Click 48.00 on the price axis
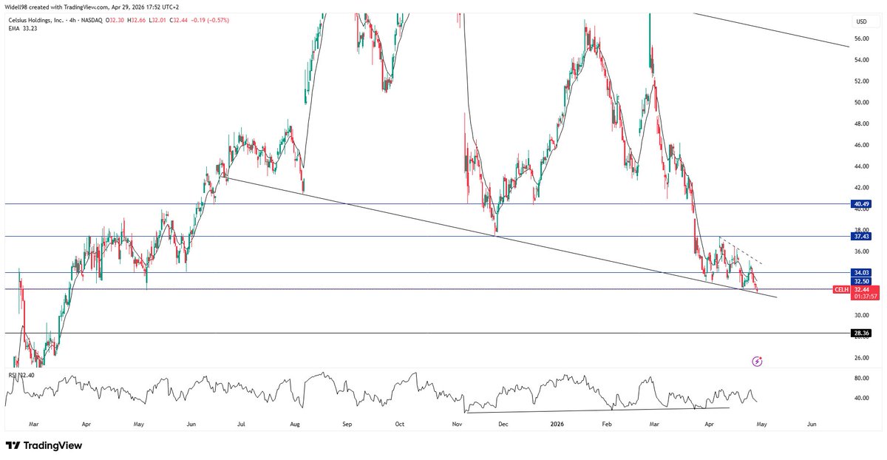This screenshot has height=460, width=887. (862, 124)
